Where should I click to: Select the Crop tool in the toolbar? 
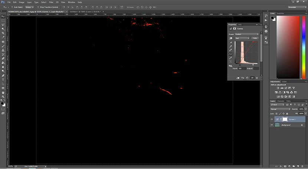(3, 33)
